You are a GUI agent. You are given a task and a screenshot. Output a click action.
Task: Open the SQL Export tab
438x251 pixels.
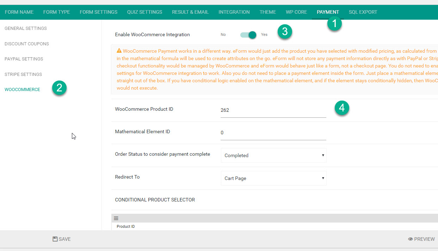point(363,12)
